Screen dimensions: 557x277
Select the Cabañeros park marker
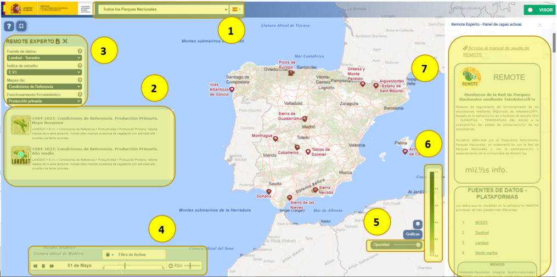pos(297,148)
